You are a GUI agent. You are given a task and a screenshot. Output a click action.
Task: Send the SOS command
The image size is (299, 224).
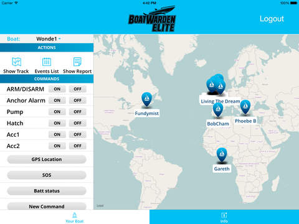click(x=47, y=175)
